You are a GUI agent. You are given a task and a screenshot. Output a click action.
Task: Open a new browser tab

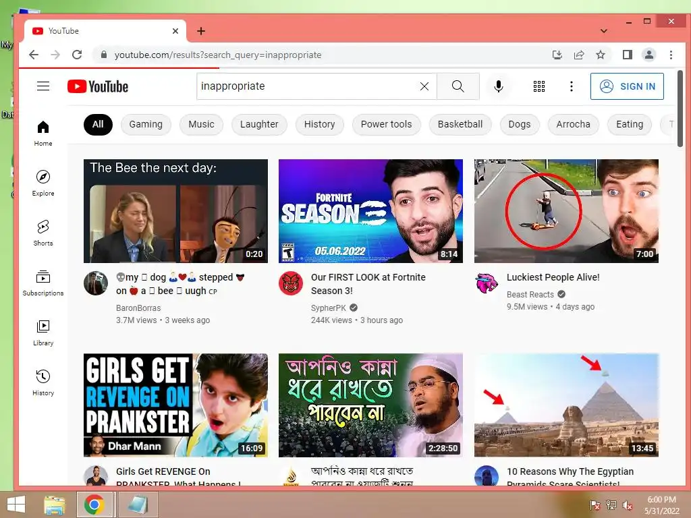(201, 31)
